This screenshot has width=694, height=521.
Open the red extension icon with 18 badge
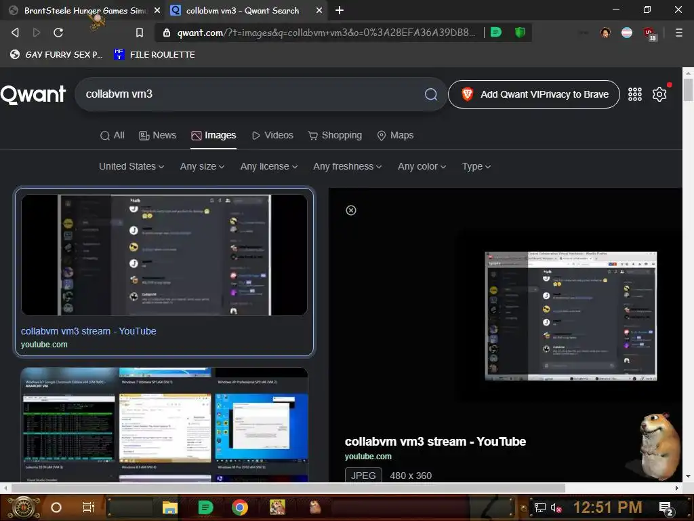650,34
